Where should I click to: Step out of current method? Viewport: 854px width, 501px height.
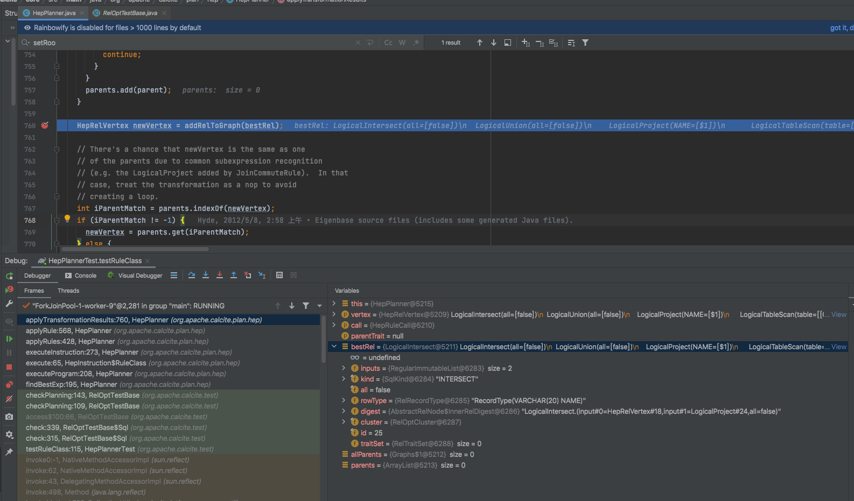(x=234, y=275)
